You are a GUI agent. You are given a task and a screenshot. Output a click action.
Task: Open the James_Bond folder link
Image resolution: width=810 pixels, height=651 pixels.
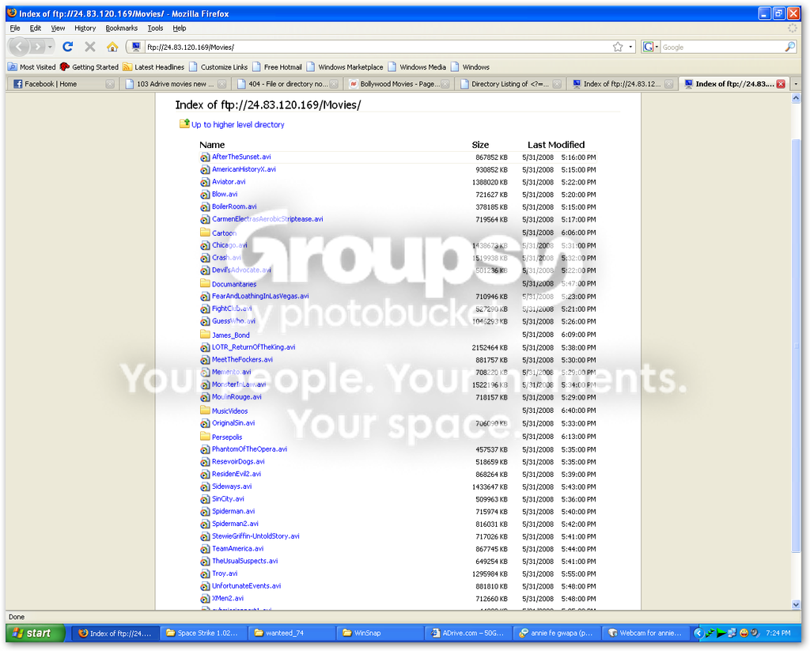(x=231, y=335)
